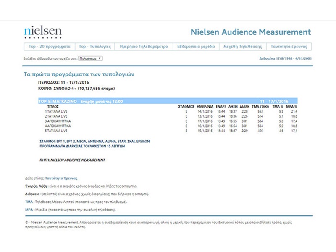336x252 pixels.
Task: Open the Top - 20 προγράμματα tab
Action: tap(50, 47)
